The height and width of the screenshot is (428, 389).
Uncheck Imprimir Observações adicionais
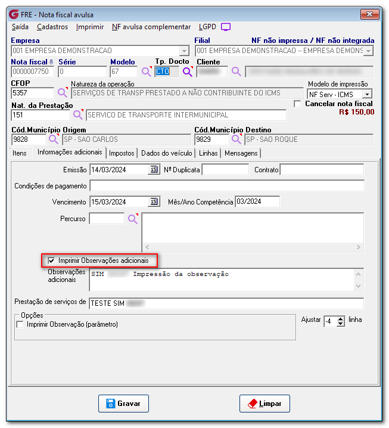click(51, 260)
